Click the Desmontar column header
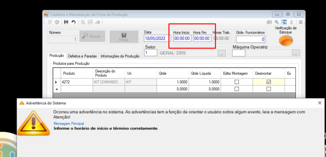The image size is (326, 157). [269, 74]
